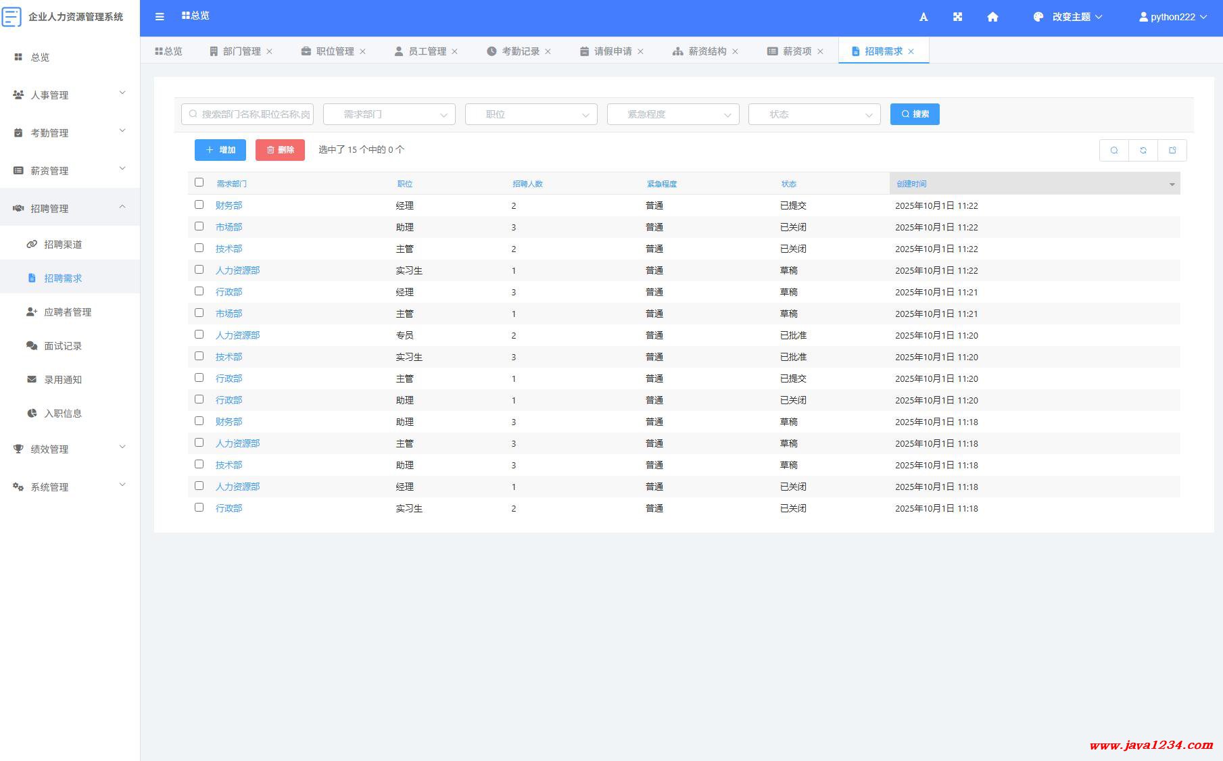
Task: Click the export icon above table
Action: pos(1172,150)
